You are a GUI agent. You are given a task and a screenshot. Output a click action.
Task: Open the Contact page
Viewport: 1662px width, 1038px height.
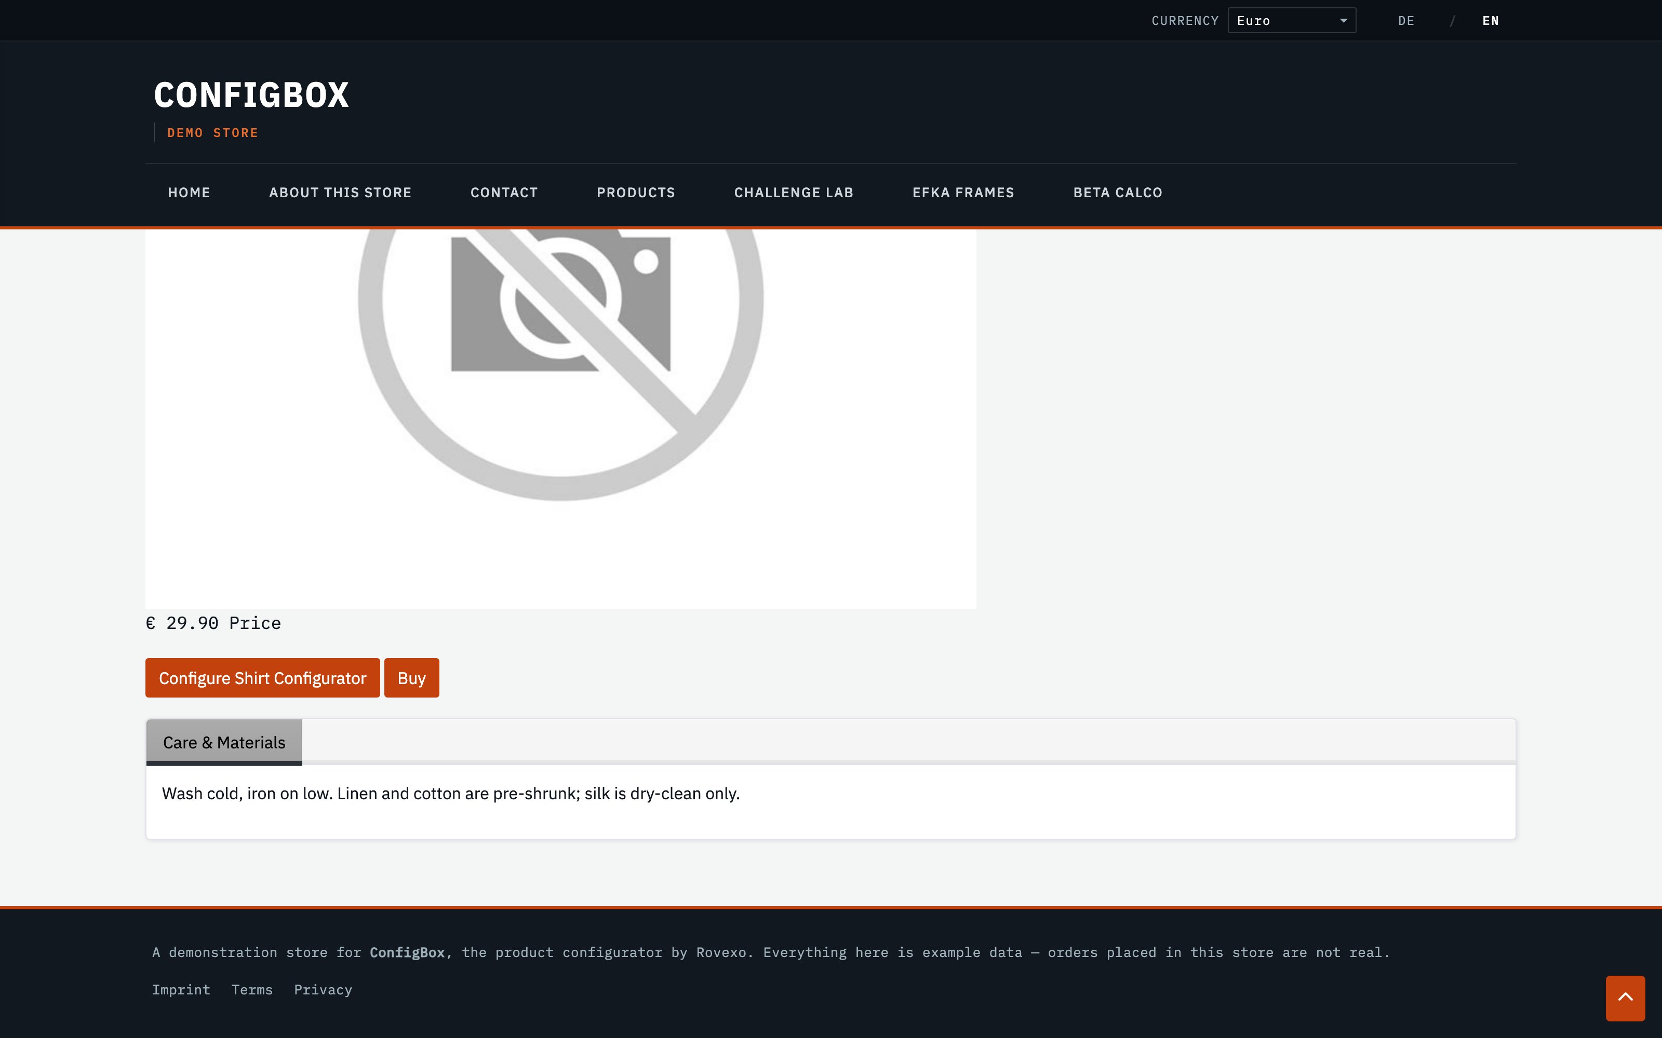click(x=504, y=193)
